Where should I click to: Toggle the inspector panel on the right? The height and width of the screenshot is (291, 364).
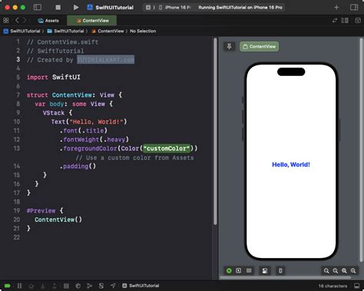click(x=354, y=8)
